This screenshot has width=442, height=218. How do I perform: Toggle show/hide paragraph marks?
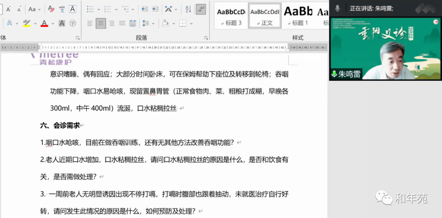click(x=201, y=9)
